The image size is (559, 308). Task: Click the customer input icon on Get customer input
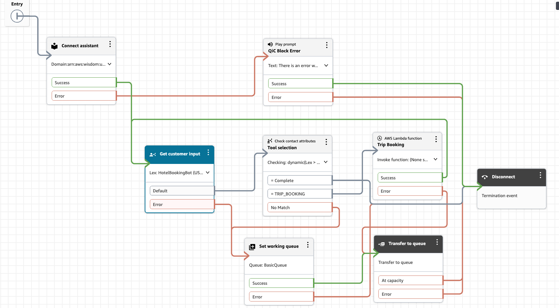click(x=153, y=154)
